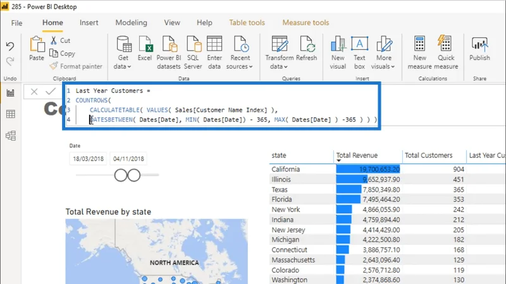Open the View tab
The width and height of the screenshot is (506, 284).
[171, 23]
